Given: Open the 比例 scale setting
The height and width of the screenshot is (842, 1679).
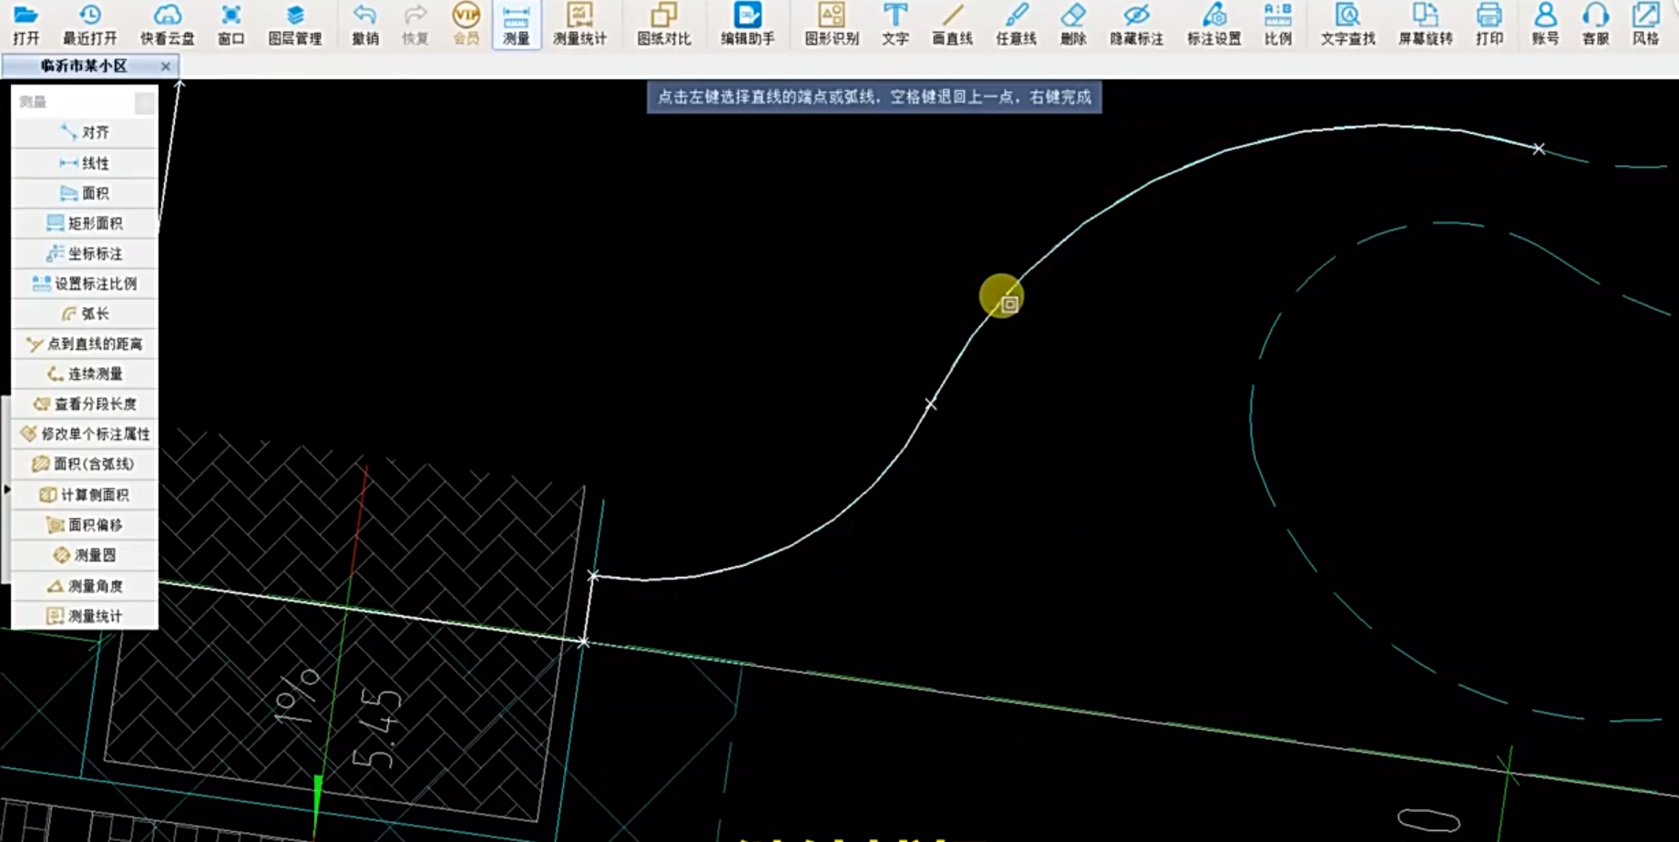Looking at the screenshot, I should coord(1278,25).
